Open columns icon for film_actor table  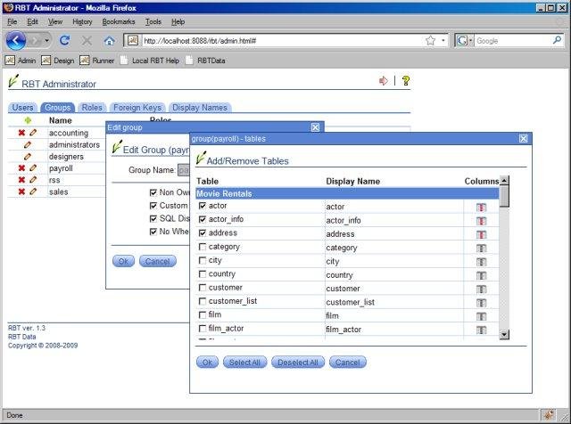click(481, 330)
